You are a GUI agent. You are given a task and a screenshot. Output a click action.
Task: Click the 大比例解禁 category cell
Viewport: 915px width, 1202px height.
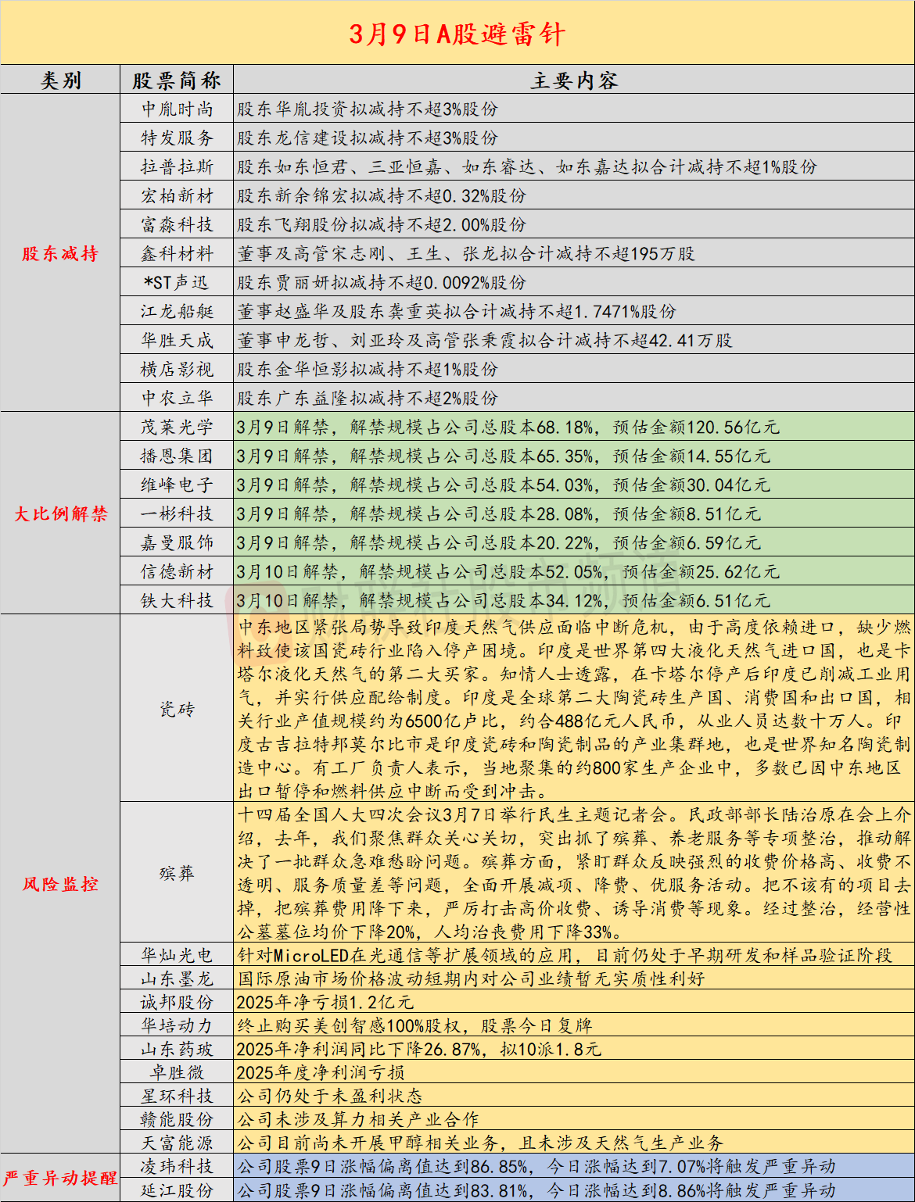(61, 513)
